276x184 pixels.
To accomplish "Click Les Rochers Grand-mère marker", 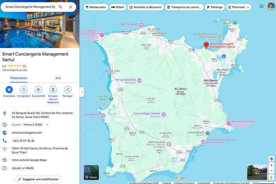I will [x=203, y=142].
